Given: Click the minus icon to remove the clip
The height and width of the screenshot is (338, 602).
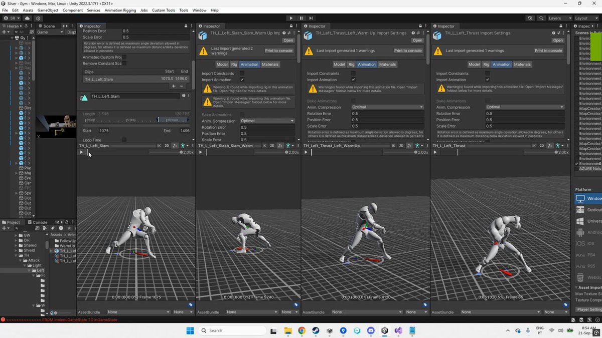Looking at the screenshot, I should [x=182, y=86].
